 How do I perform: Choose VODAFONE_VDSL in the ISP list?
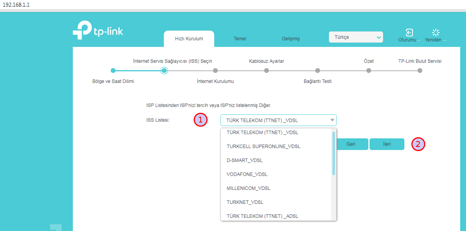247,174
